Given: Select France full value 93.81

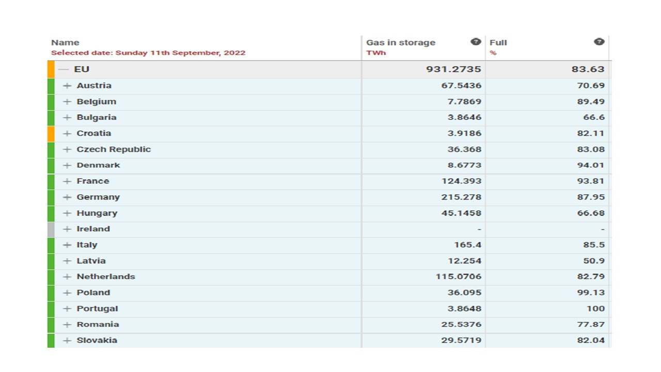Looking at the screenshot, I should pyautogui.click(x=591, y=181).
